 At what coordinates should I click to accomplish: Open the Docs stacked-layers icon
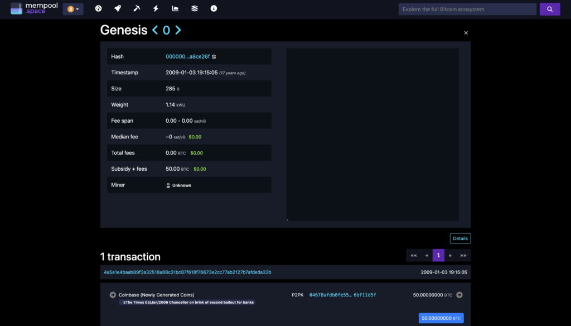click(195, 8)
